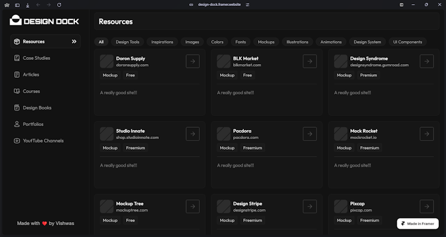
Task: Show All resources filter
Action: point(101,42)
